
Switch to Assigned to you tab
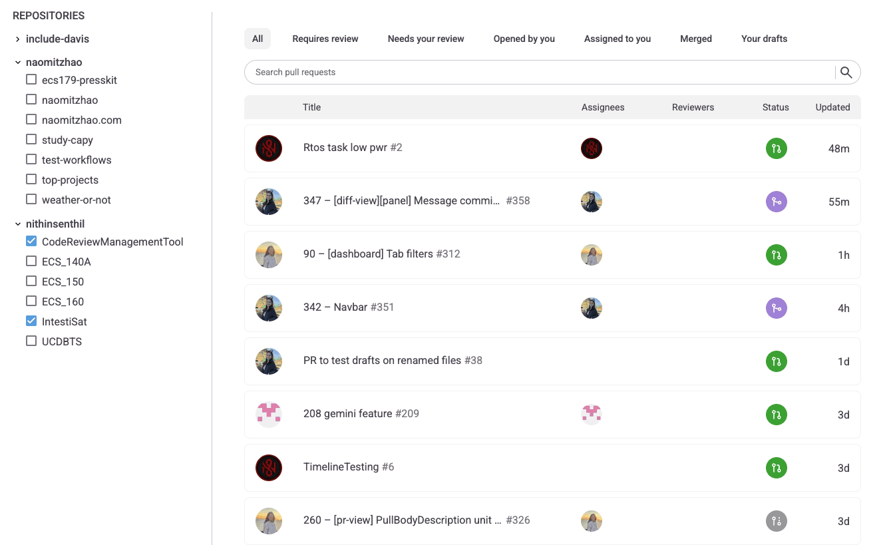(618, 39)
